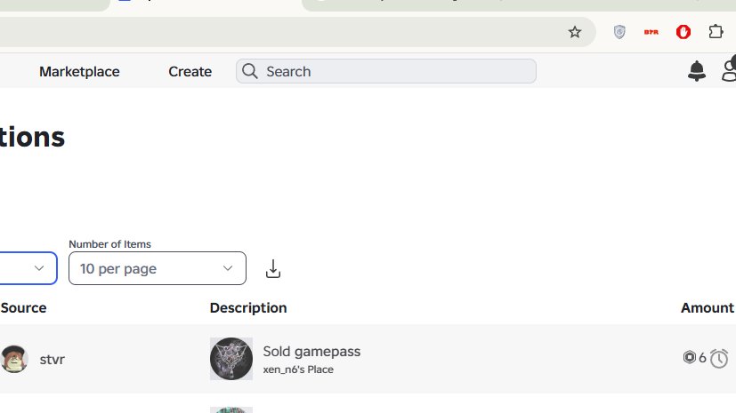Click stvr's avatar thumbnail
Viewport: 736px width, 413px height.
pos(14,359)
